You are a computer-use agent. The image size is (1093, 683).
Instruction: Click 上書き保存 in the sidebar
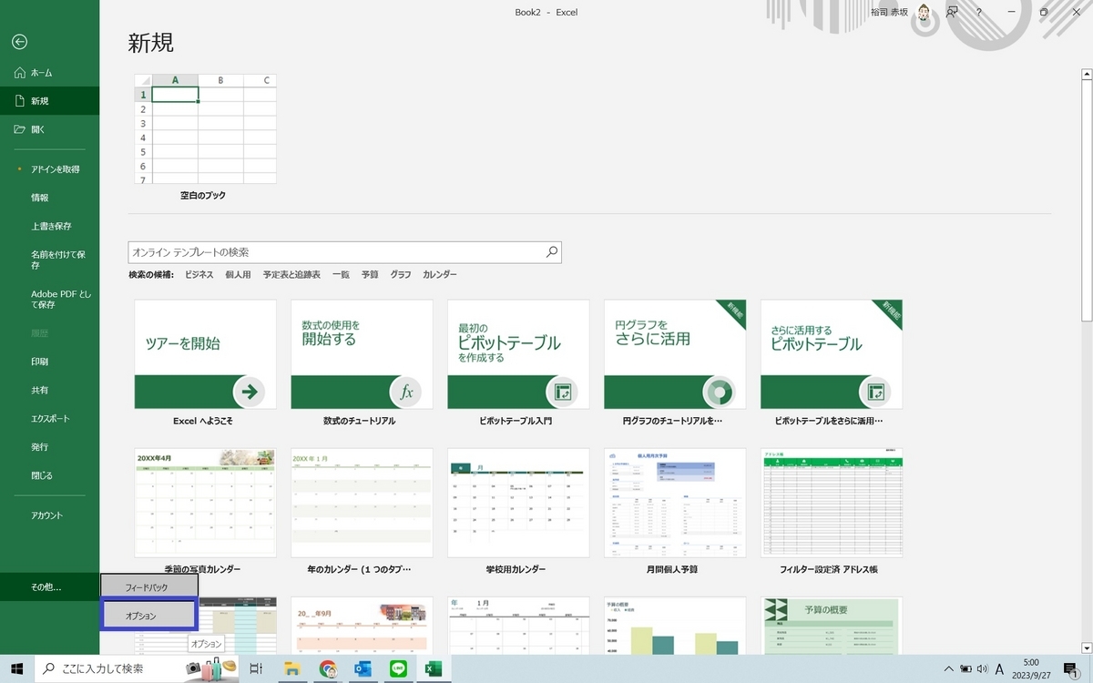tap(50, 226)
